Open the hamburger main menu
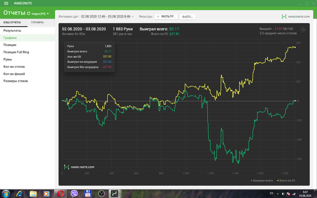Screen dimensions: 317x198 pyautogui.click(x=6, y=3)
